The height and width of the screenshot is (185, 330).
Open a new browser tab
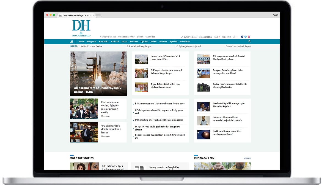click(98, 16)
